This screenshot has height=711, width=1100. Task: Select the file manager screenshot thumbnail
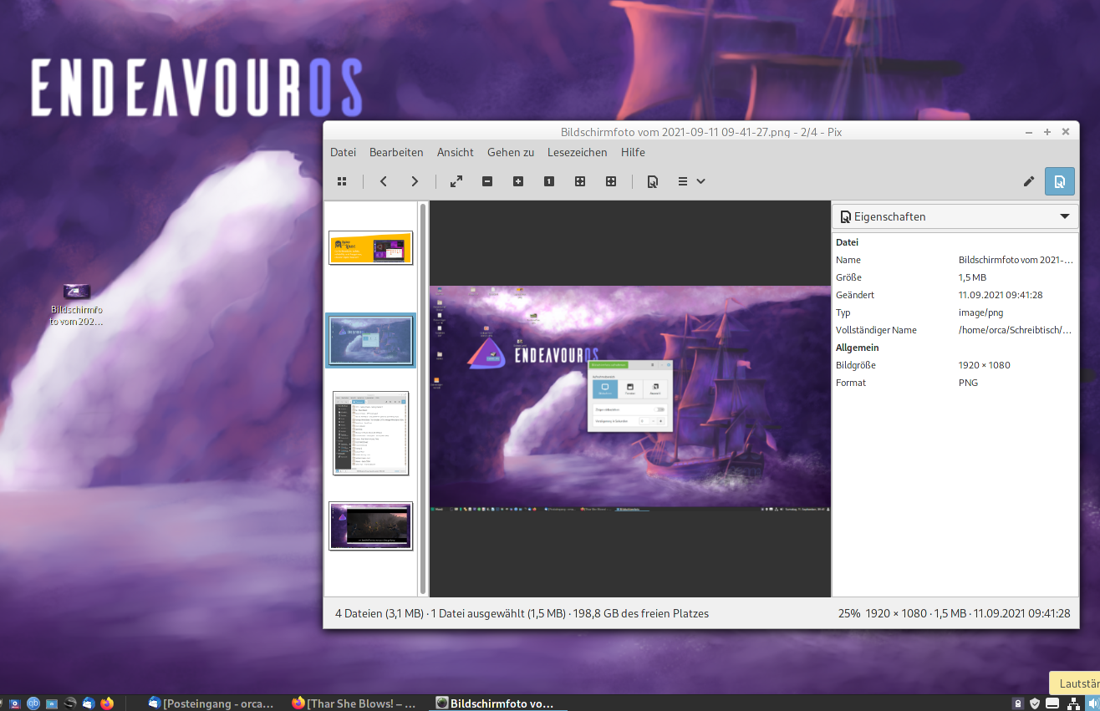370,433
